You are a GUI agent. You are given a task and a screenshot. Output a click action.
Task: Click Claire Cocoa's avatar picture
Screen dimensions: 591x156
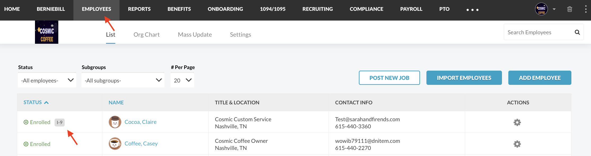pos(115,122)
